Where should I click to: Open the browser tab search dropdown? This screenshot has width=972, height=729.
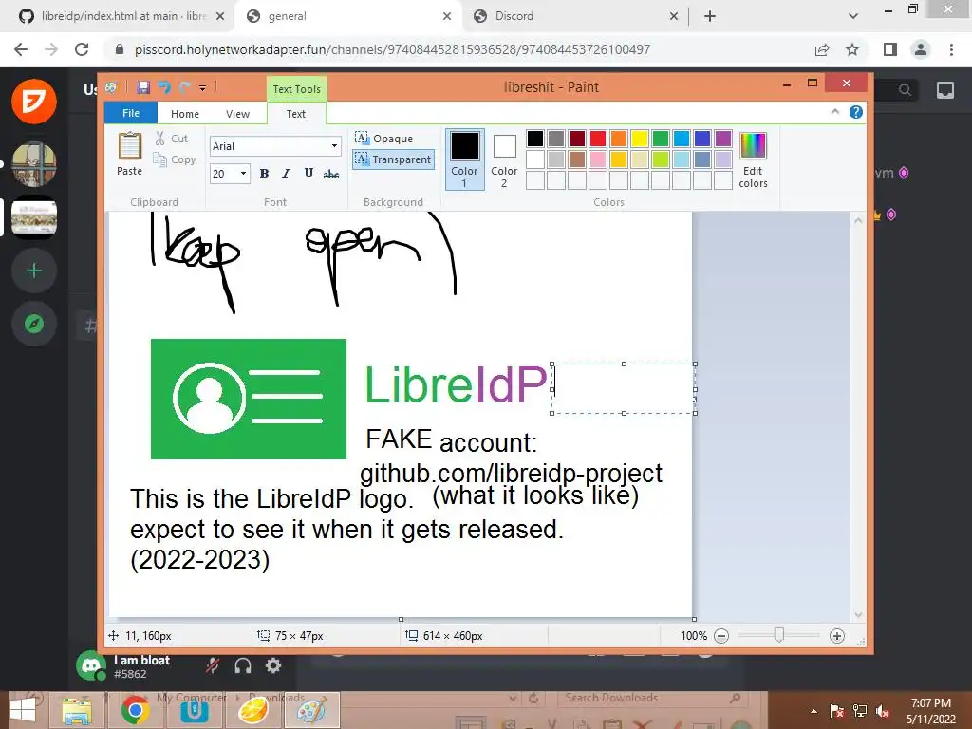(853, 17)
